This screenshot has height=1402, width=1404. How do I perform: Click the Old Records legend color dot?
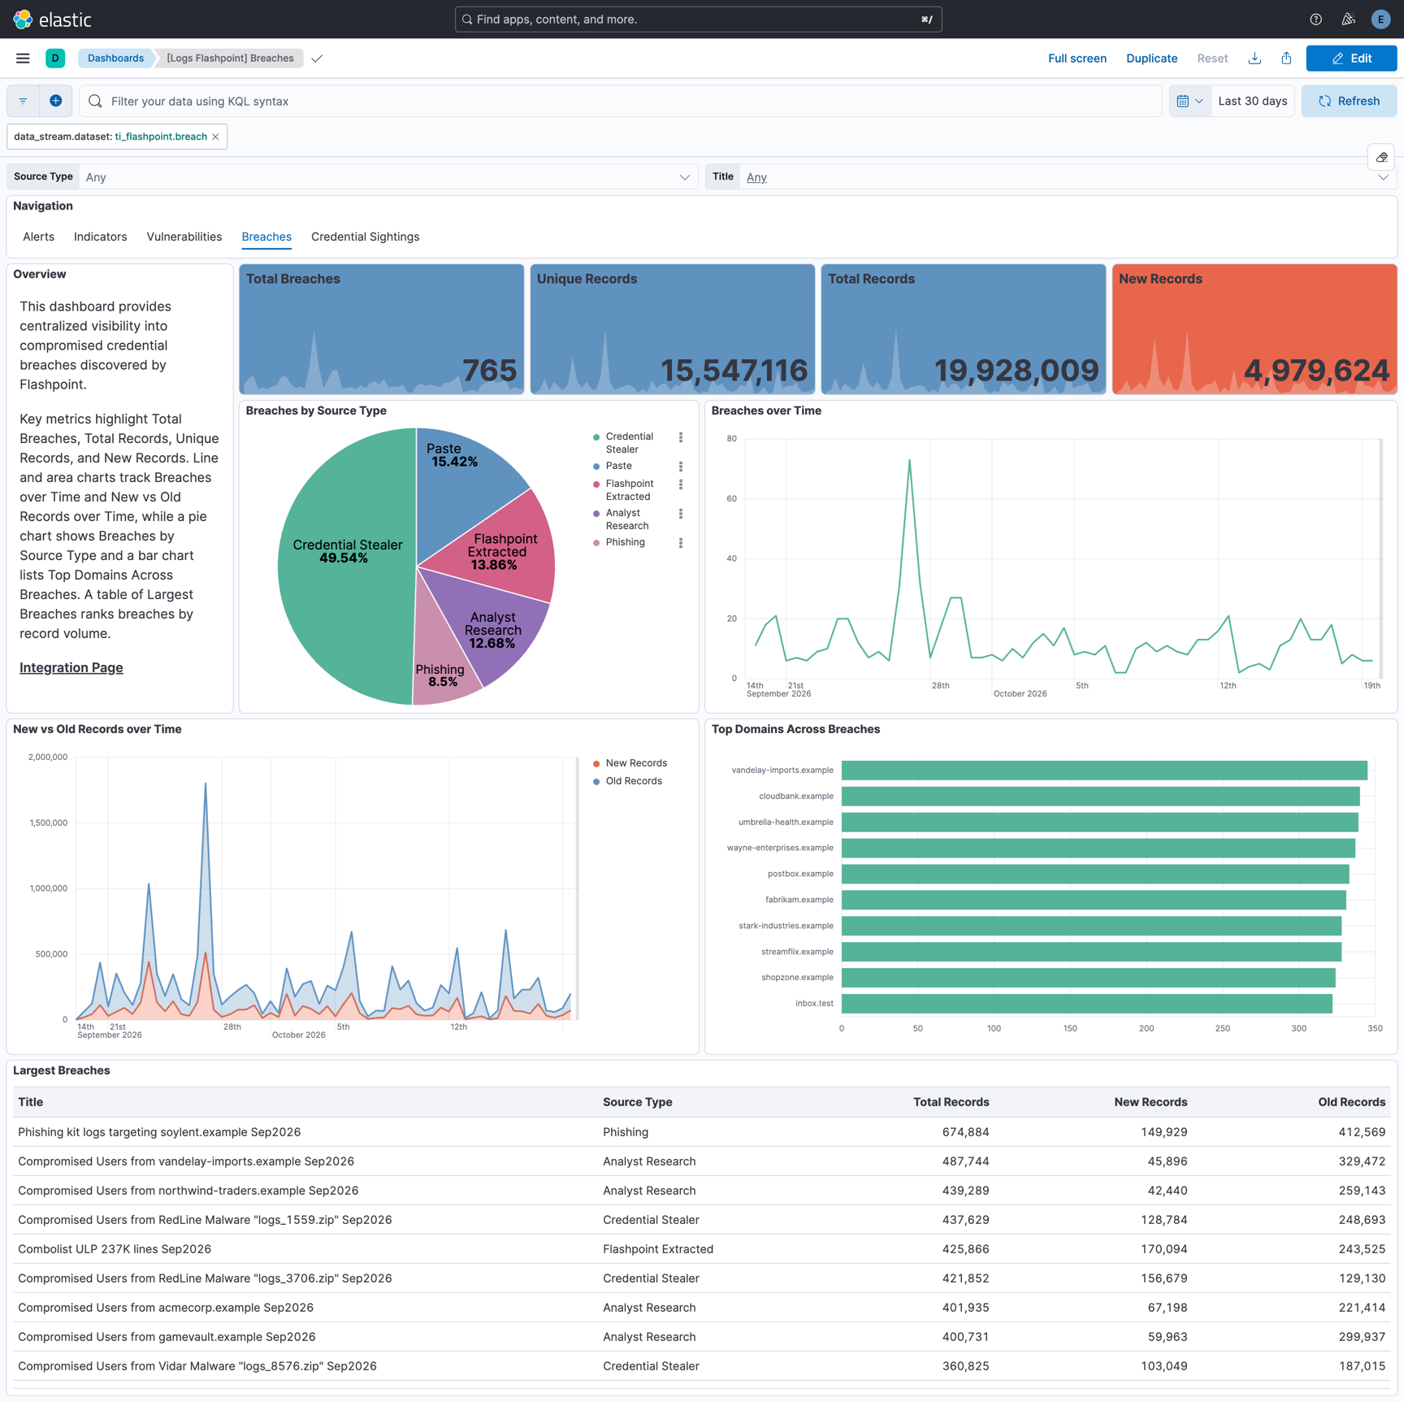tap(596, 782)
